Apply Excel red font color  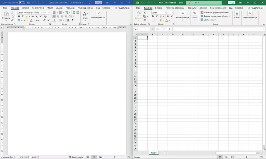[167, 20]
